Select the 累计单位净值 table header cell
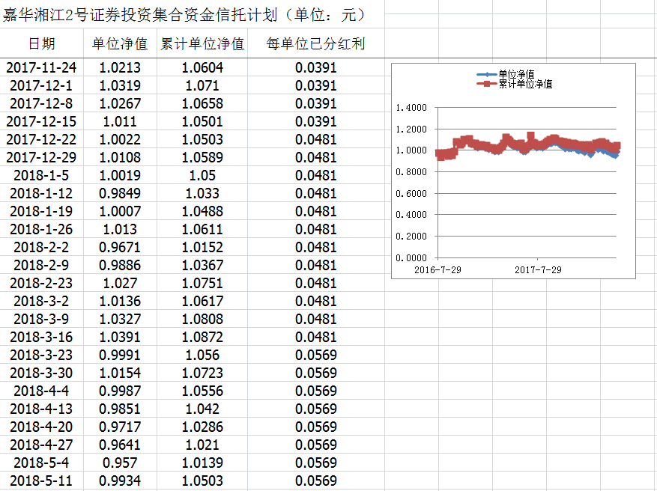Image resolution: width=657 pixels, height=491 pixels. [x=202, y=44]
